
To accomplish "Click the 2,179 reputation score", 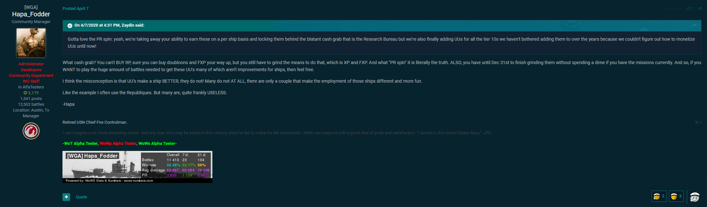I will 33,93.
